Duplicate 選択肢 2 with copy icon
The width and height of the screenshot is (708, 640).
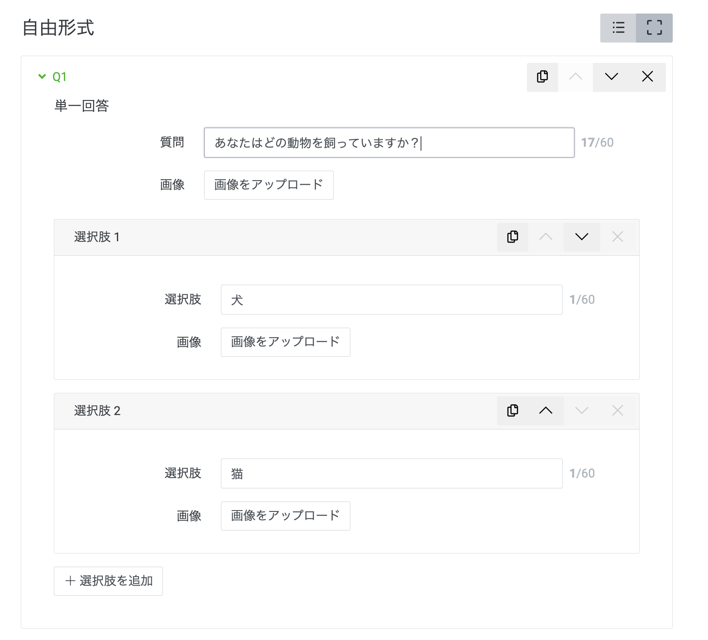pos(512,411)
